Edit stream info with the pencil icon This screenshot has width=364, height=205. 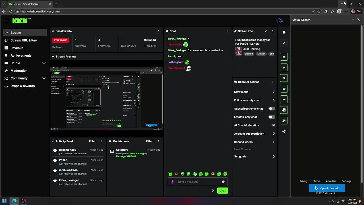(266, 31)
